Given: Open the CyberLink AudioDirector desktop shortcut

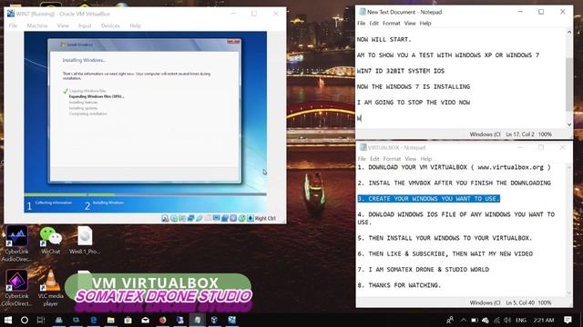Looking at the screenshot, I should point(16,243).
